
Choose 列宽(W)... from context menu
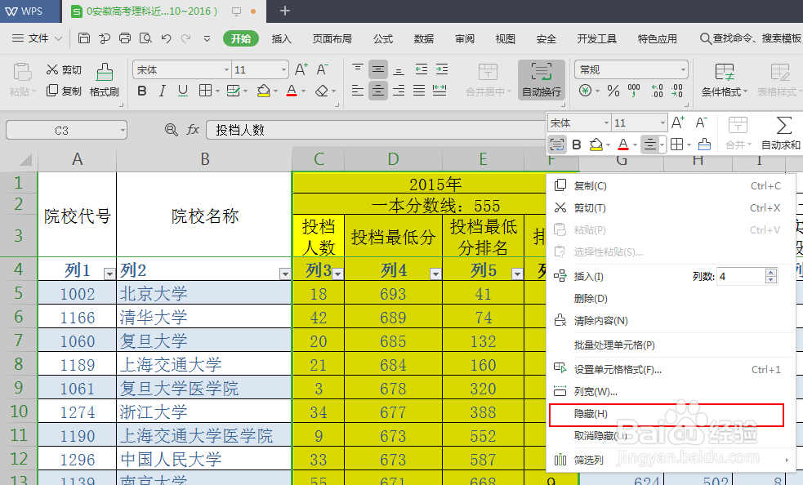point(671,392)
